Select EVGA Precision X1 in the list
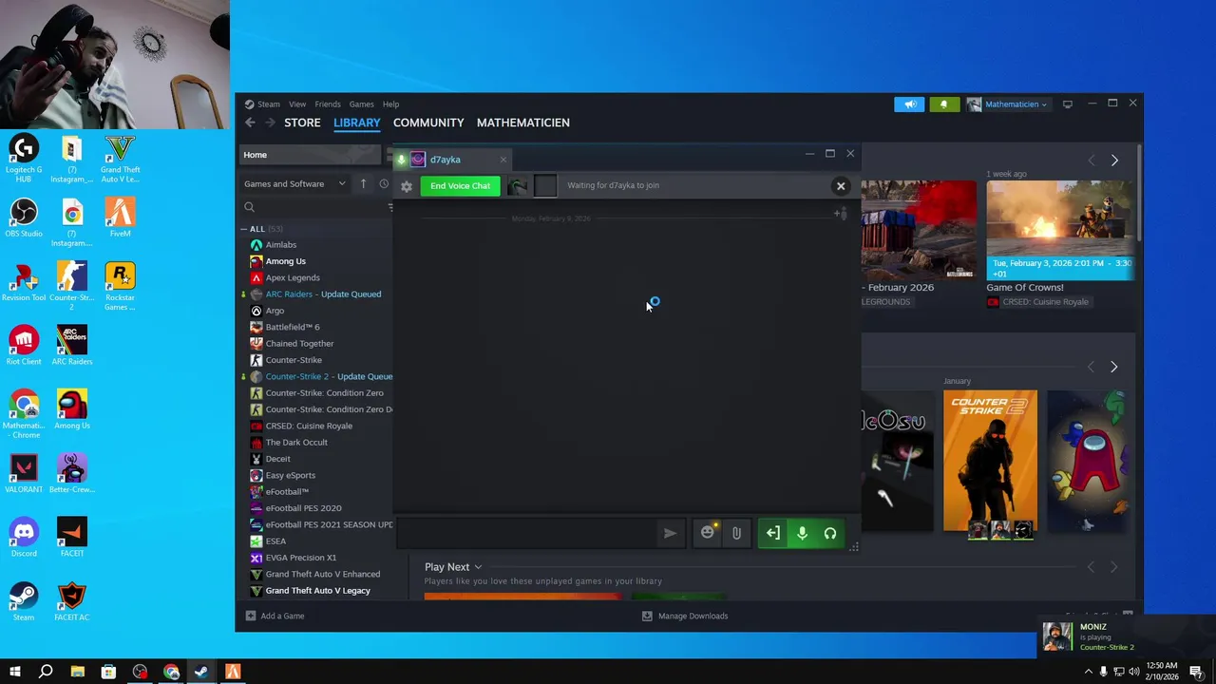The image size is (1216, 684). click(x=301, y=558)
